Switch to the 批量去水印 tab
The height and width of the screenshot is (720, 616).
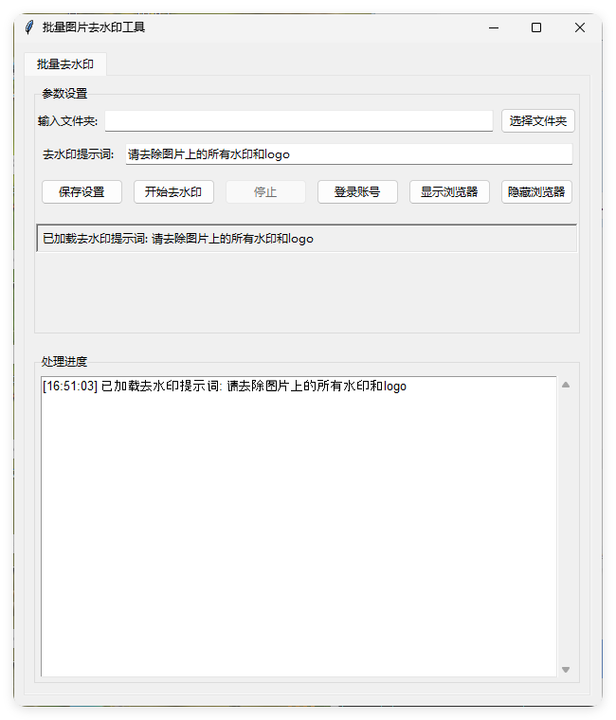[x=65, y=64]
